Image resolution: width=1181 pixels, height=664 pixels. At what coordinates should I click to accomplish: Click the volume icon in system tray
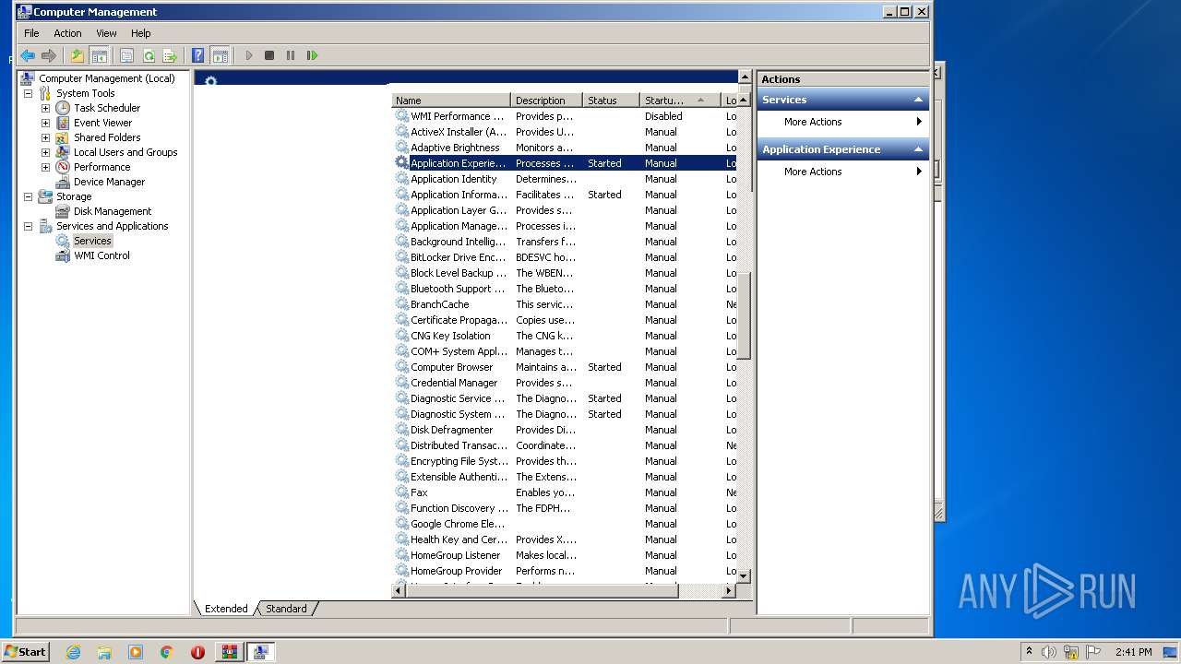(1049, 652)
